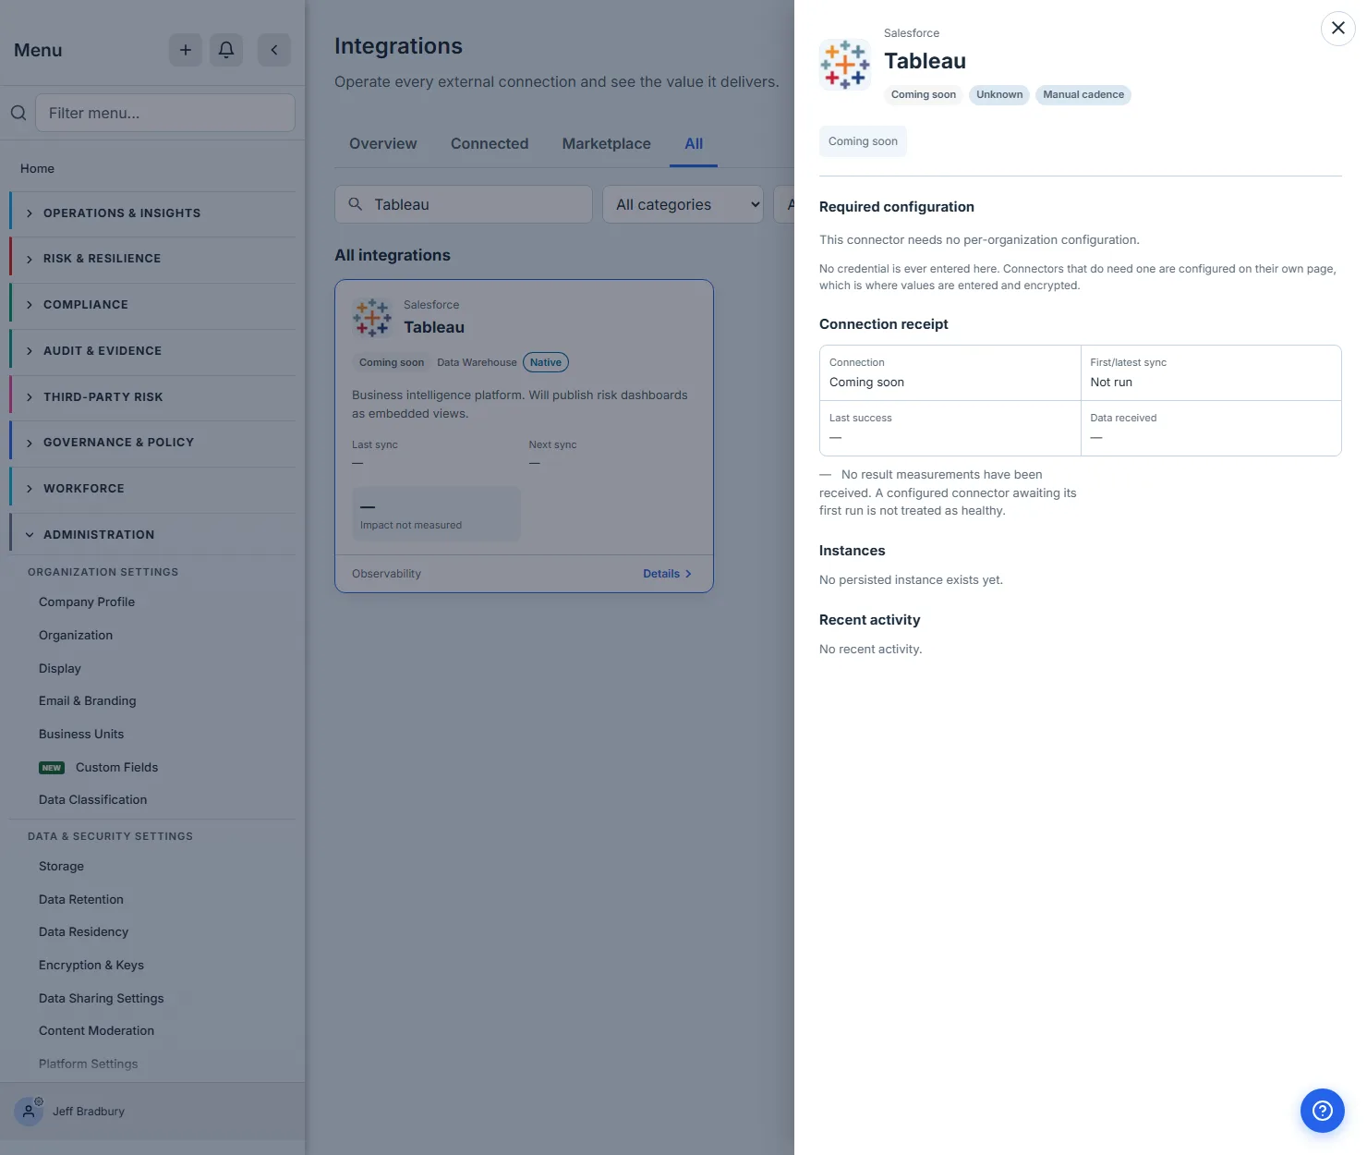Image resolution: width=1367 pixels, height=1155 pixels.
Task: Click the Connection Coming soon cell
Action: 950,372
